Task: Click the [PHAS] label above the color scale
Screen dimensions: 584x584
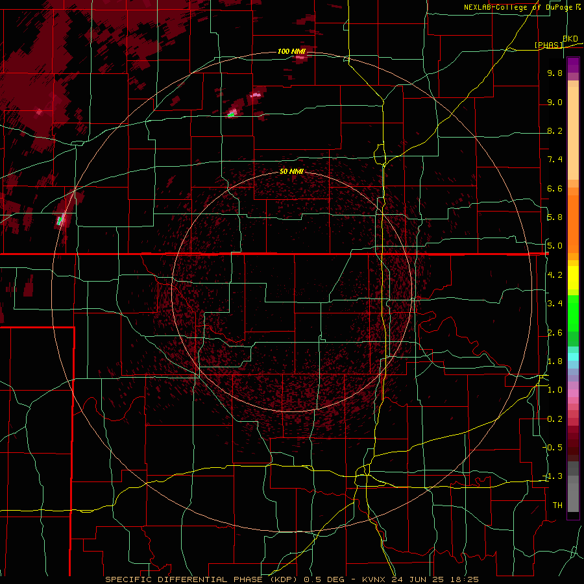Action: click(548, 45)
